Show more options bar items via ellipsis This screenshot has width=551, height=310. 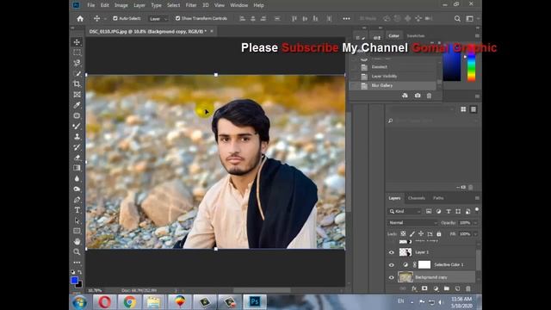tap(346, 19)
